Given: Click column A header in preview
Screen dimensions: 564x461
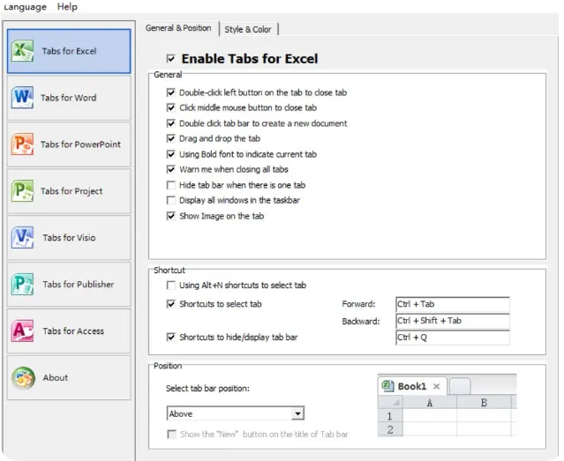Looking at the screenshot, I should [430, 403].
